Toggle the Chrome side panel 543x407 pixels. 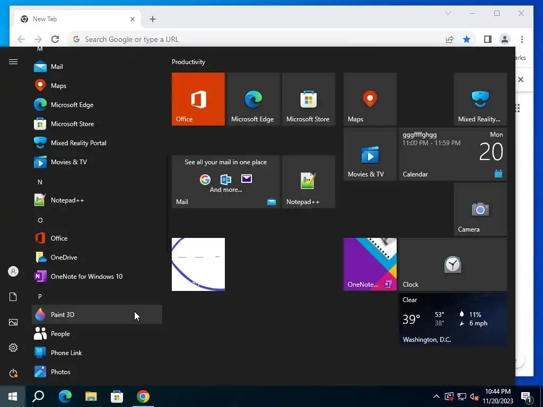click(488, 39)
